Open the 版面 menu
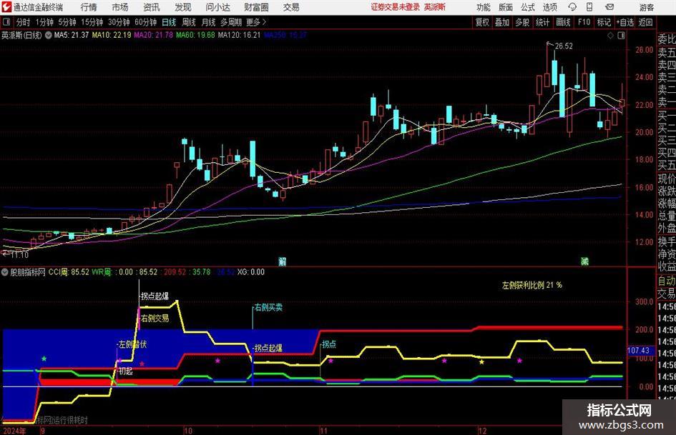 [505, 7]
